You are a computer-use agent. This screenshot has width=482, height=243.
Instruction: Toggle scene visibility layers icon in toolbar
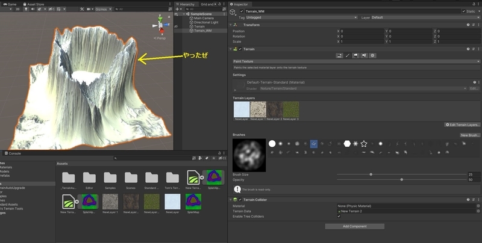point(52,9)
